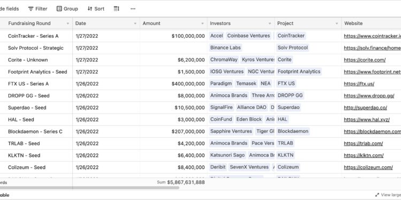Select the TRLAB project tag
Image resolution: width=401 pixels, height=200 pixels.
(286, 143)
